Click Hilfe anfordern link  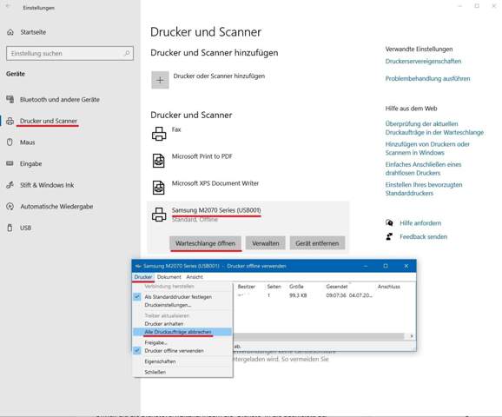(x=420, y=223)
